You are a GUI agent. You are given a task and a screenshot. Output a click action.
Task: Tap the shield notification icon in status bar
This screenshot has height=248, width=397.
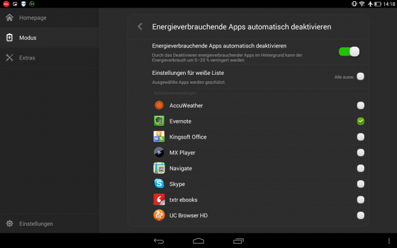24,4
